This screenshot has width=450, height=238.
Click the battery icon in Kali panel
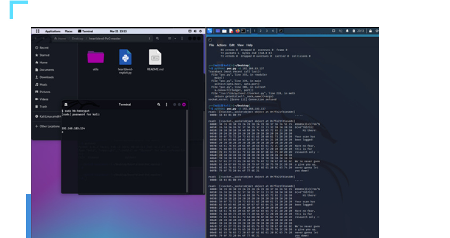pos(354,31)
